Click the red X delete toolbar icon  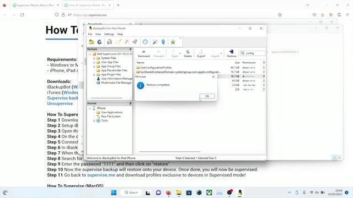click(127, 42)
